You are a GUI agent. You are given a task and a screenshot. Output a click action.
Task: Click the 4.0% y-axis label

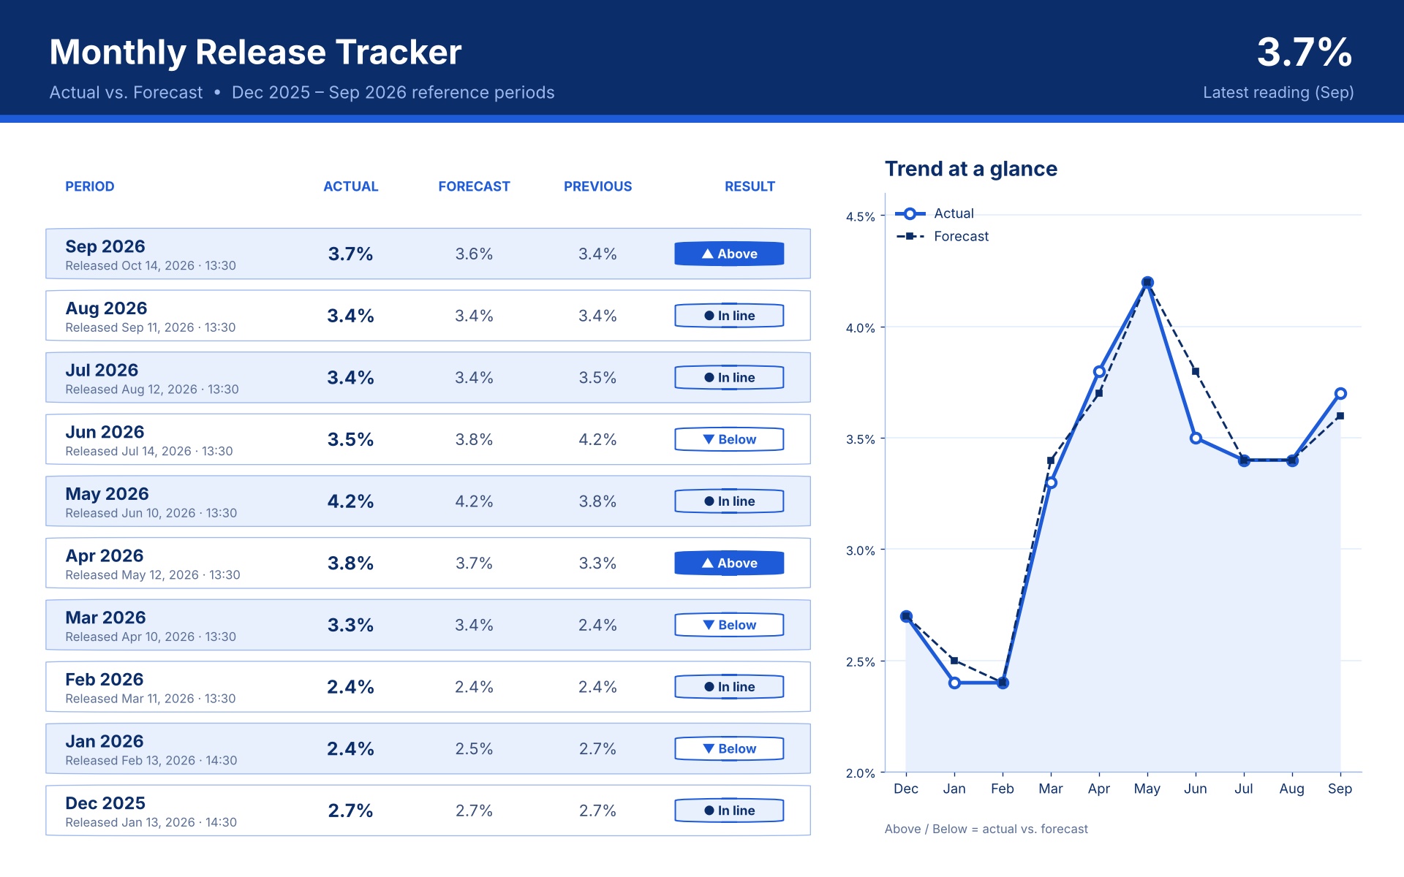(860, 328)
